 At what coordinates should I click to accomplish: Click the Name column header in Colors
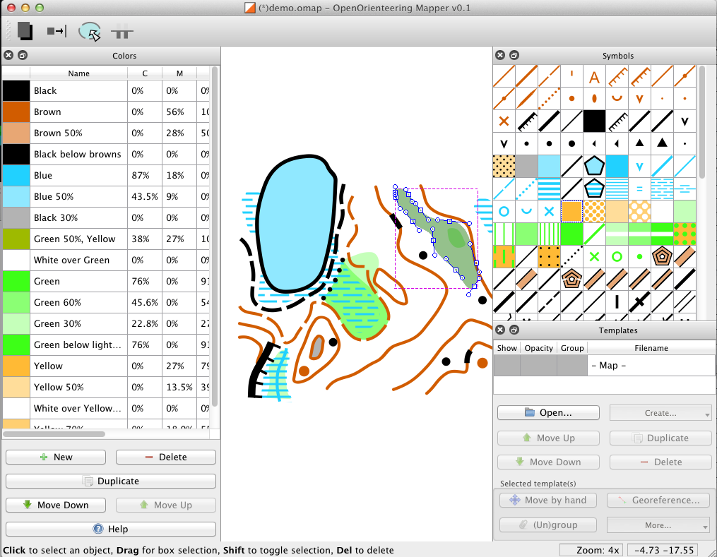pos(78,73)
